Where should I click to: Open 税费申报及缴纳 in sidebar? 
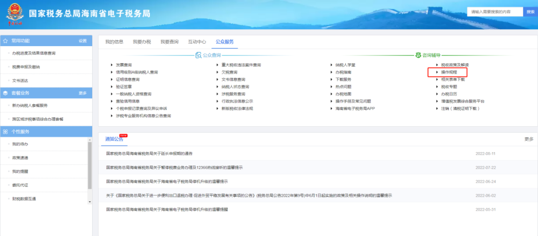click(x=26, y=67)
